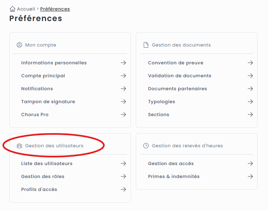
Task: Open Validation de documents
Action: pos(179,76)
